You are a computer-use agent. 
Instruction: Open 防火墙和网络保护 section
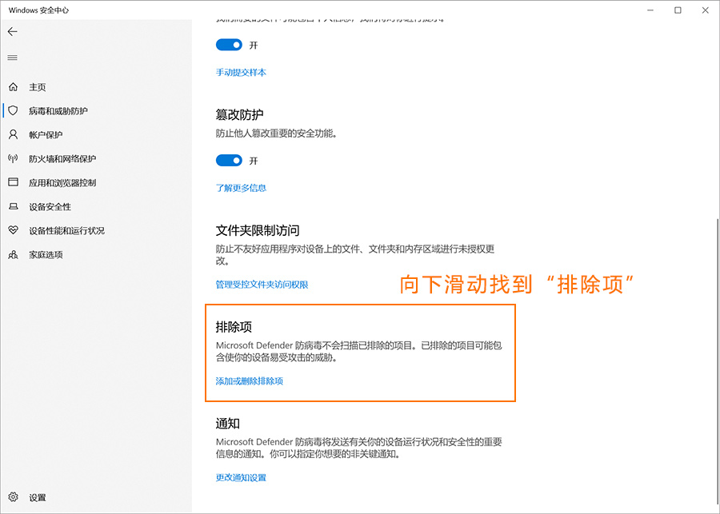pyautogui.click(x=62, y=159)
